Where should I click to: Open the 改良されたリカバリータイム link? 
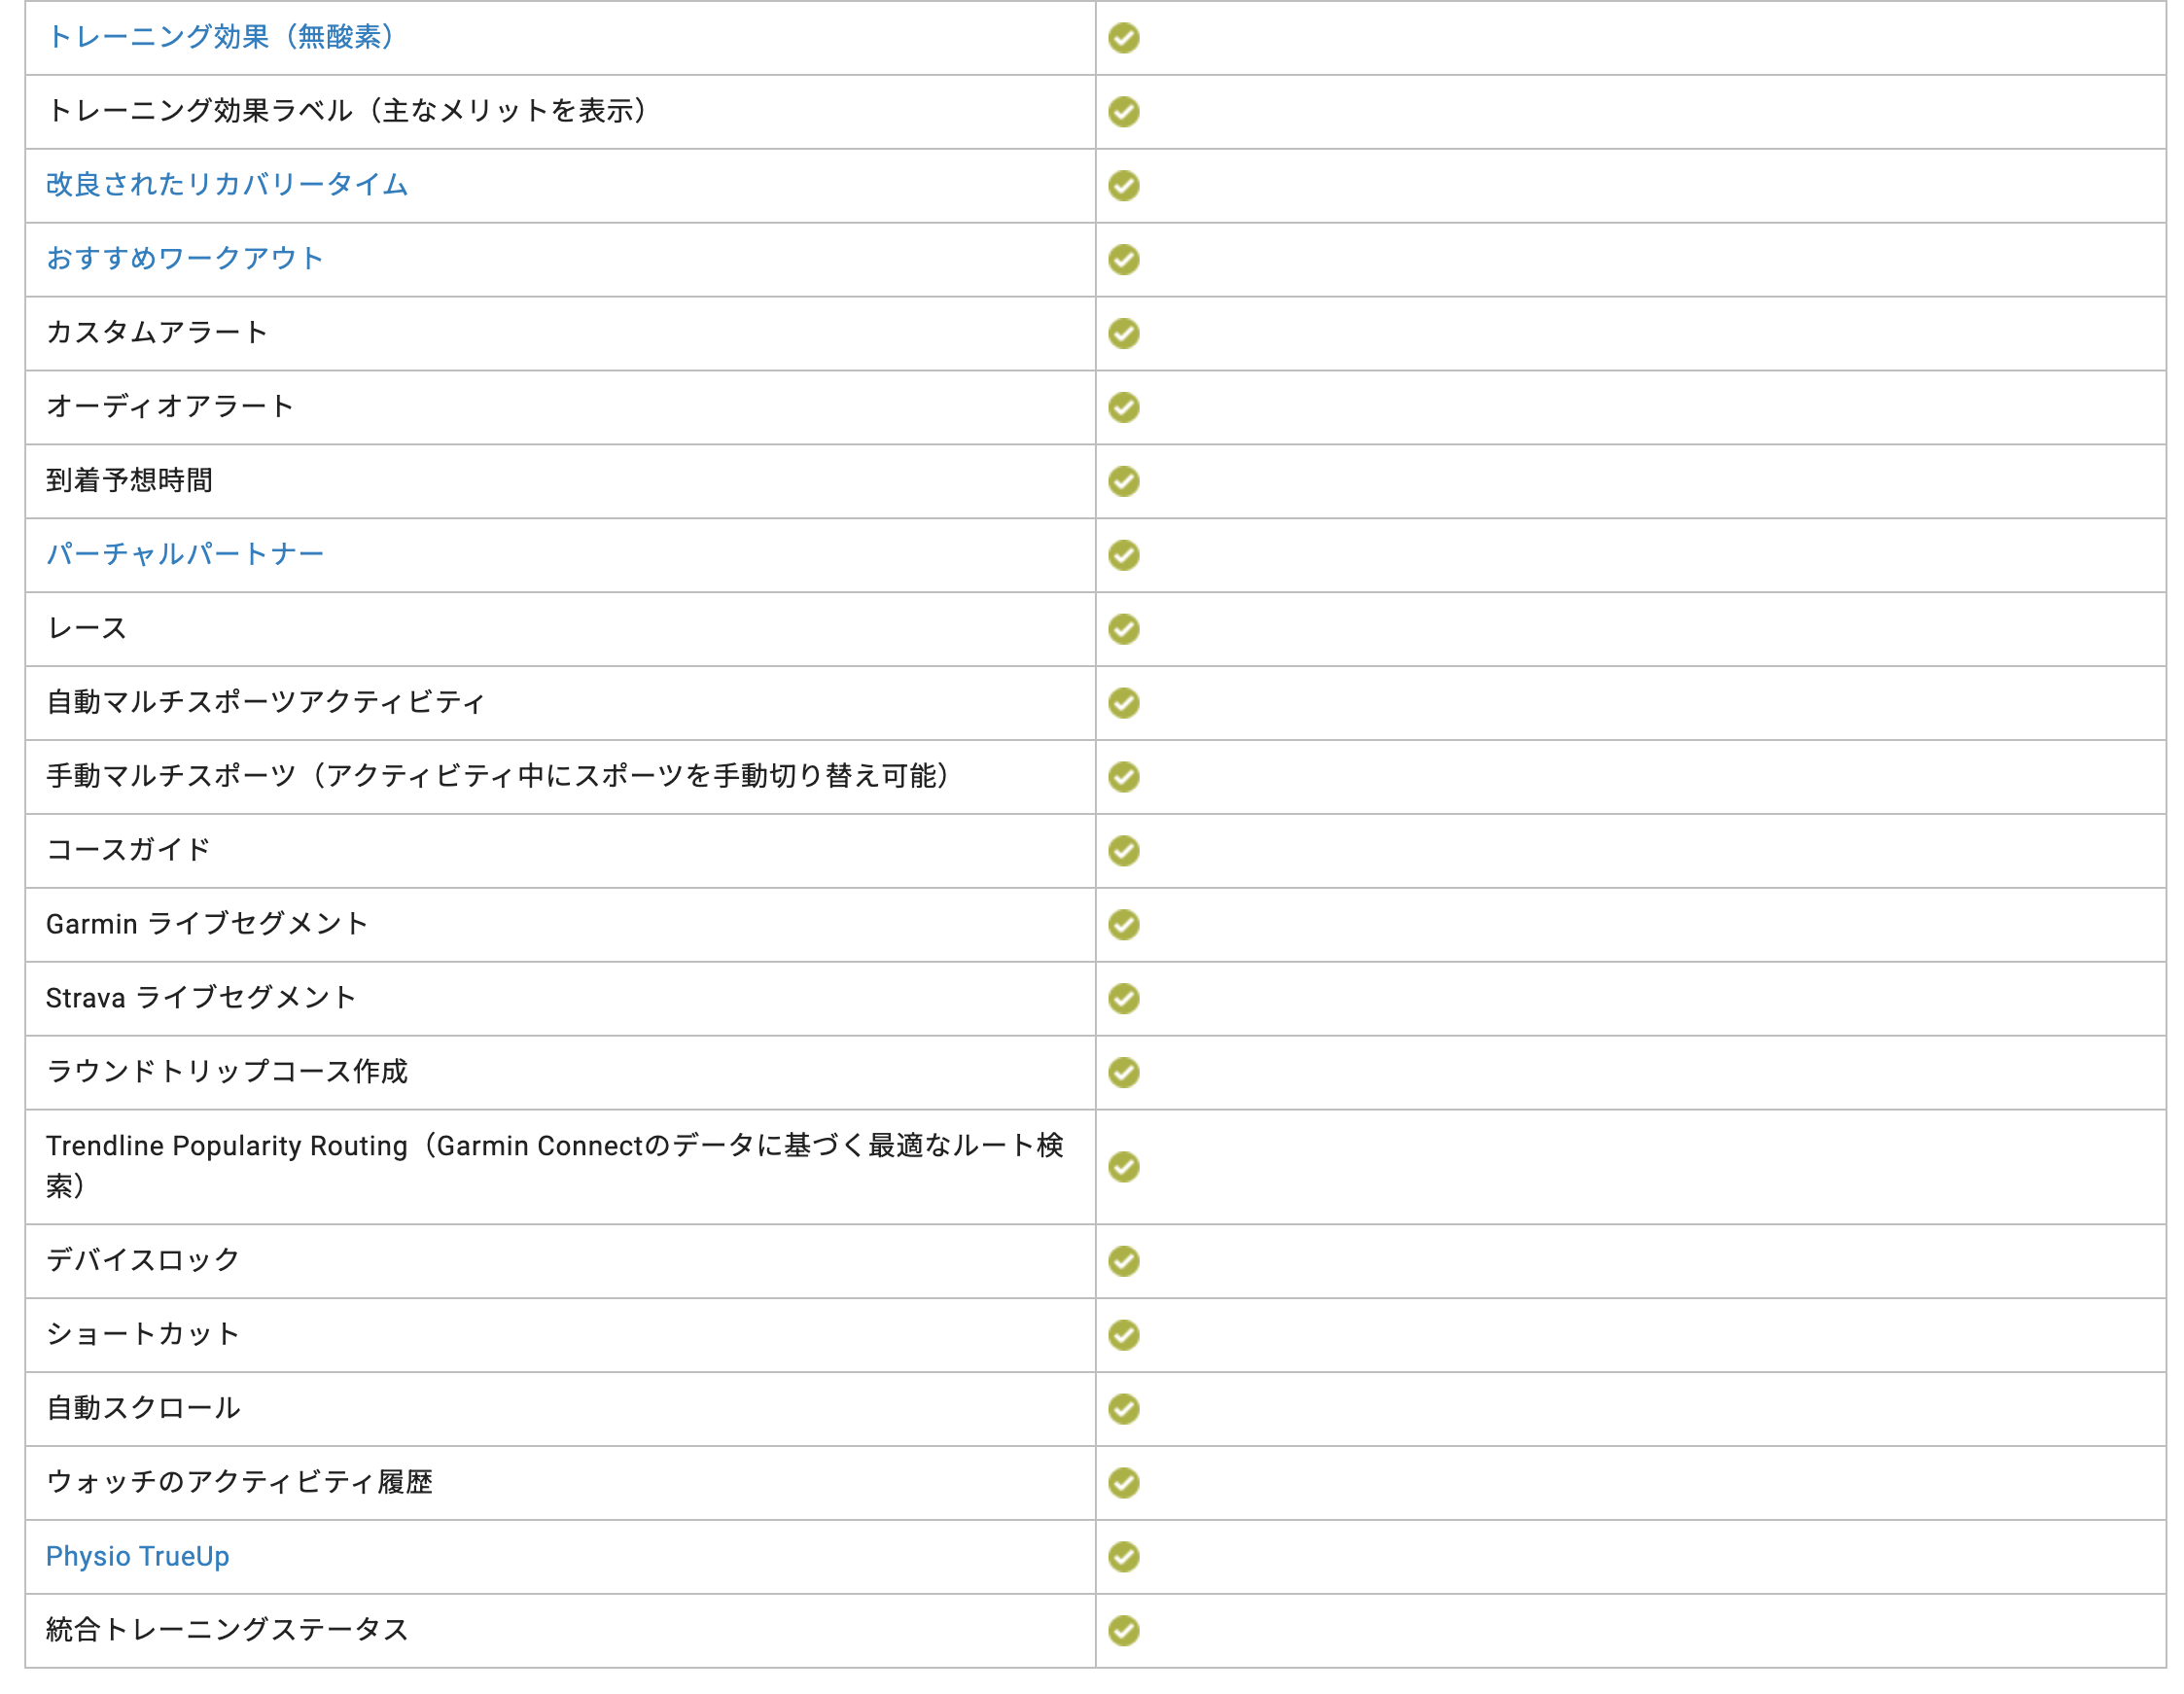tap(227, 185)
